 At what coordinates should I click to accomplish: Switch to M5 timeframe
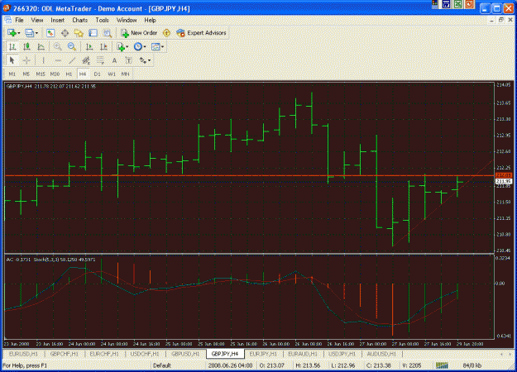(x=26, y=74)
